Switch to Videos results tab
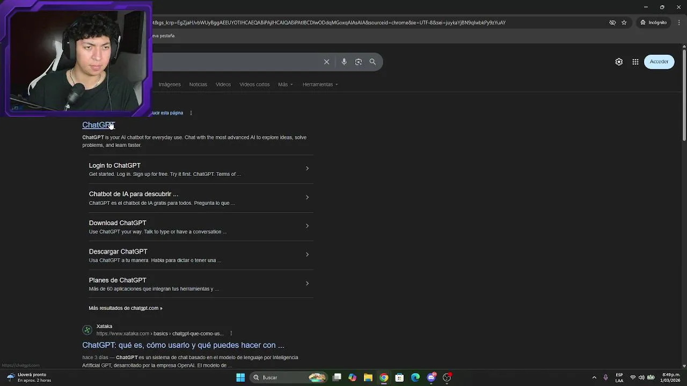 [223, 84]
